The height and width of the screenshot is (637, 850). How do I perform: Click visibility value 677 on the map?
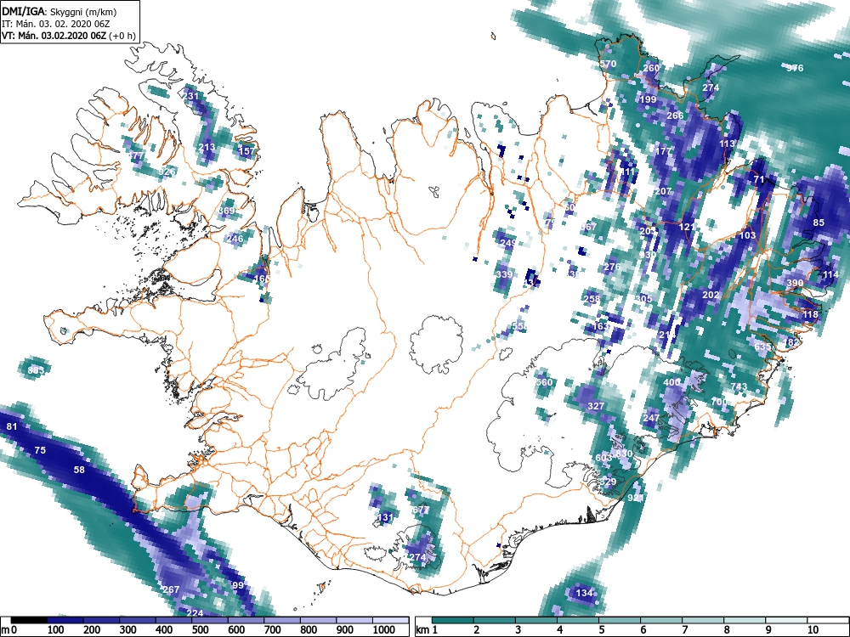coord(421,510)
